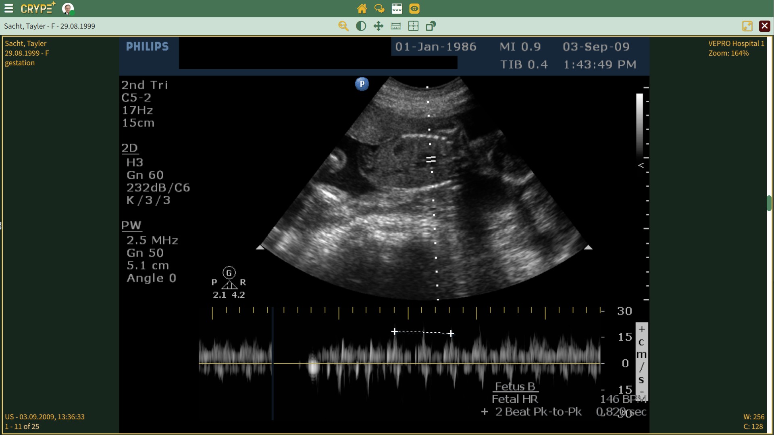This screenshot has height=435, width=774.
Task: Open the WWW browser window icon
Action: point(397,8)
